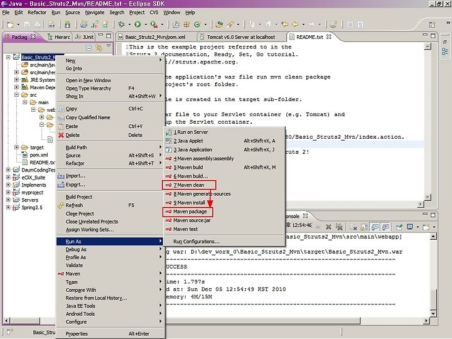Expand the Servers project node
Screen dimensions: 452x339
point(8,200)
